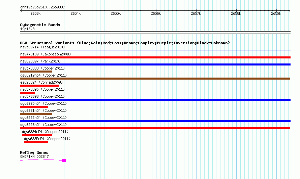The image size is (300, 179).
Task: Click the GNG7|NM_052847 gene label
Action: tap(34, 157)
